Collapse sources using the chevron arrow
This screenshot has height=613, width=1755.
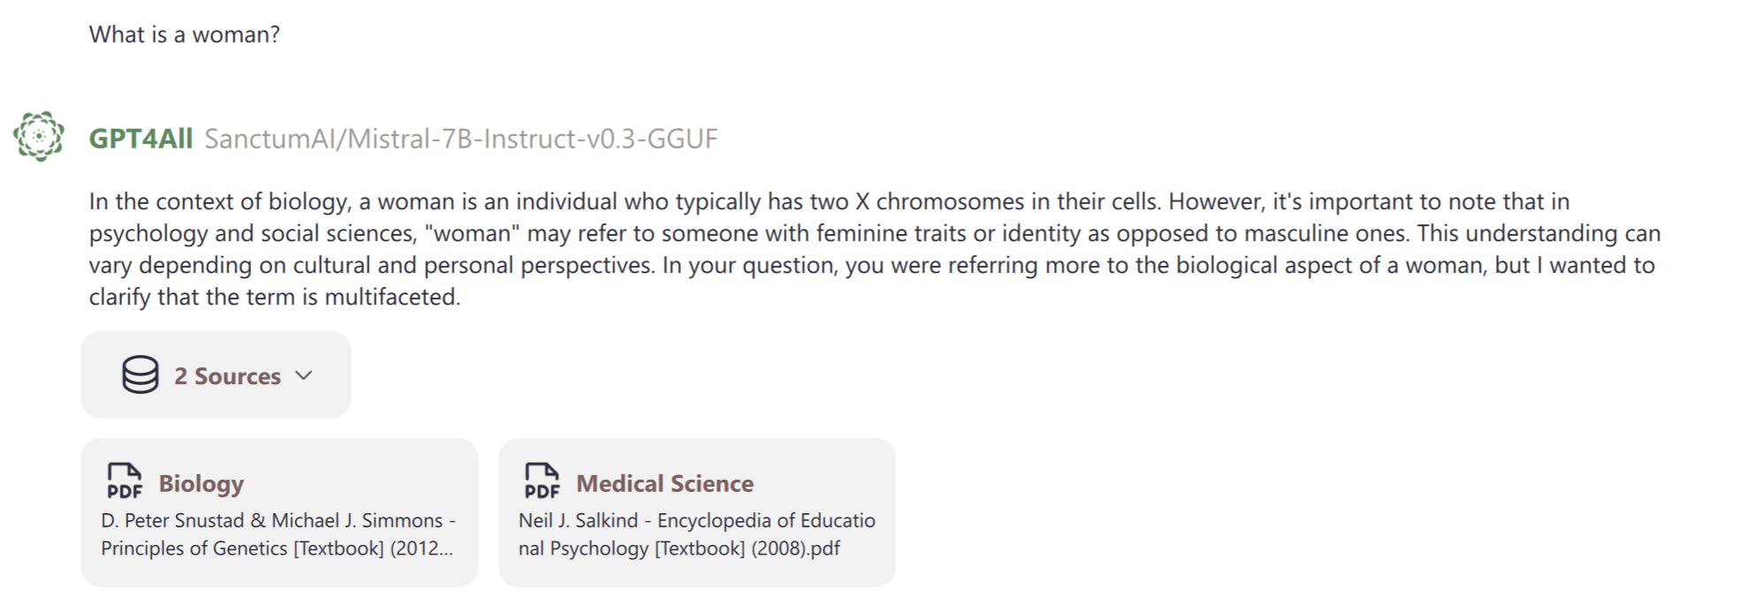tap(304, 375)
